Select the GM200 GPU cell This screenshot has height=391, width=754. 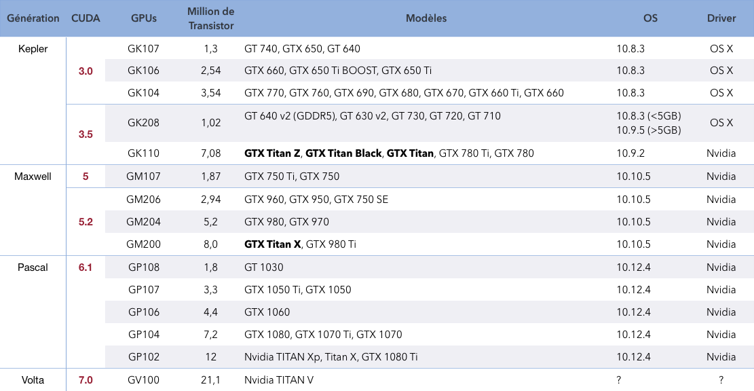(143, 244)
